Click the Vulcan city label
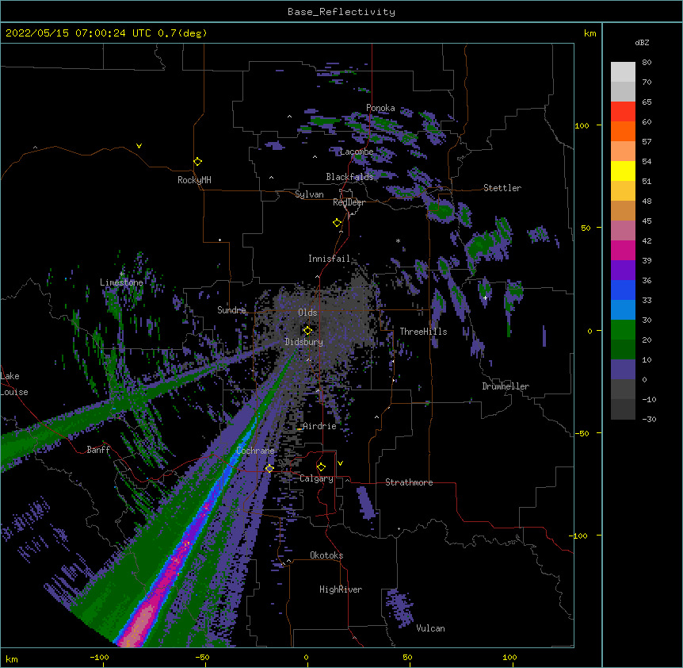 click(430, 628)
